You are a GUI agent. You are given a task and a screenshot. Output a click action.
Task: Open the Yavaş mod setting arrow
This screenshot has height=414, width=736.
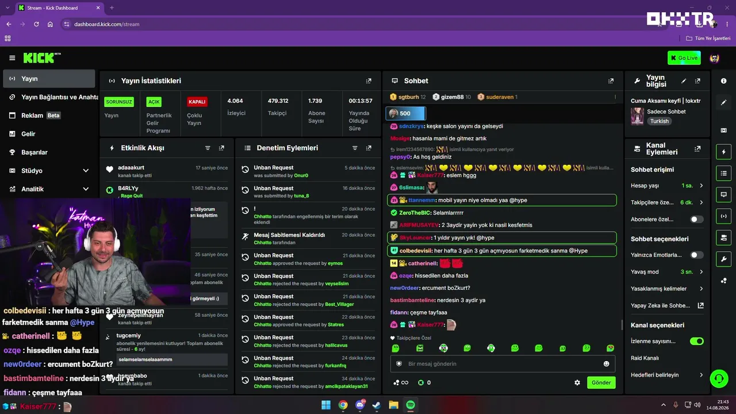[x=701, y=271]
